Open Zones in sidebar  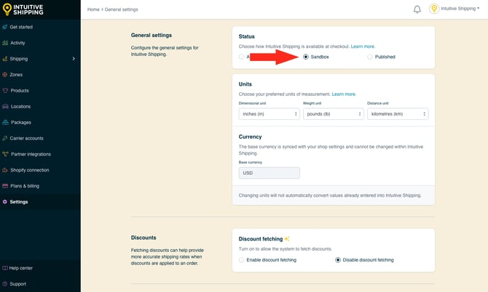[16, 75]
